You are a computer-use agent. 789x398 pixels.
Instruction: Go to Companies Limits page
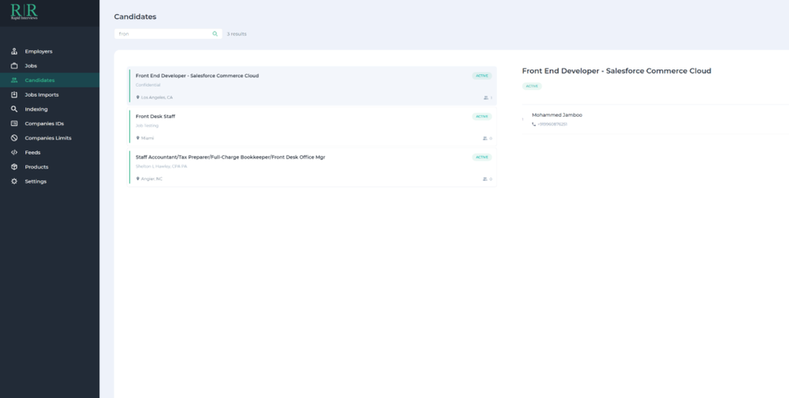[x=47, y=138]
